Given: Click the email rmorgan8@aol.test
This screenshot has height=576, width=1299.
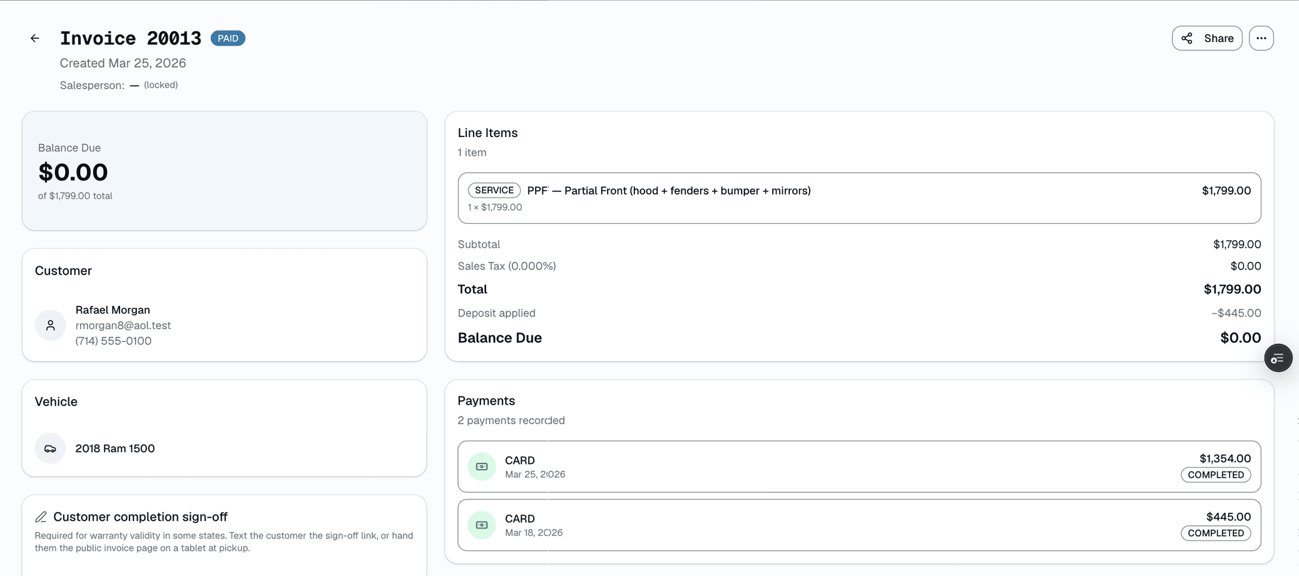Looking at the screenshot, I should pyautogui.click(x=123, y=325).
